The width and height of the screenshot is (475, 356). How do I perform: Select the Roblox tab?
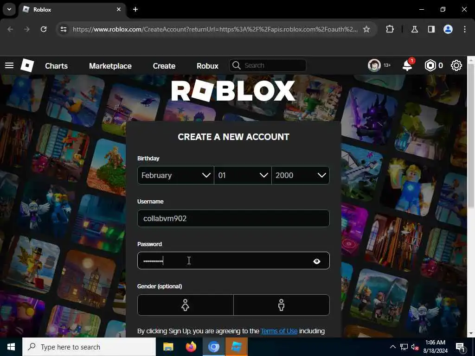[x=73, y=10]
